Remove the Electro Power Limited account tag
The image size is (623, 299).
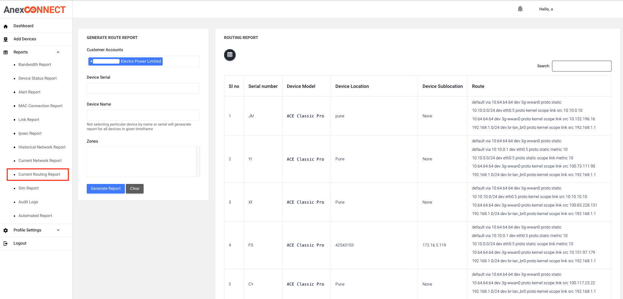tap(91, 61)
